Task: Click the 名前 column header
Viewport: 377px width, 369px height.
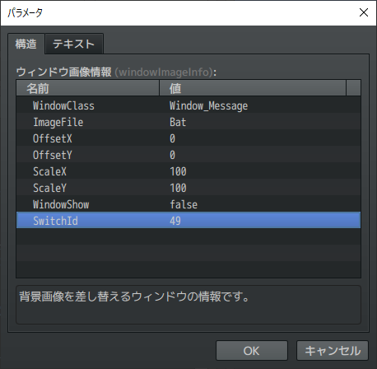Action: [88, 88]
